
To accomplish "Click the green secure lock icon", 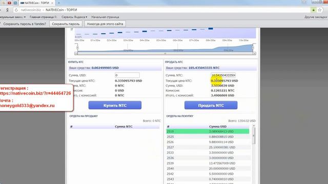I will 313,10.
